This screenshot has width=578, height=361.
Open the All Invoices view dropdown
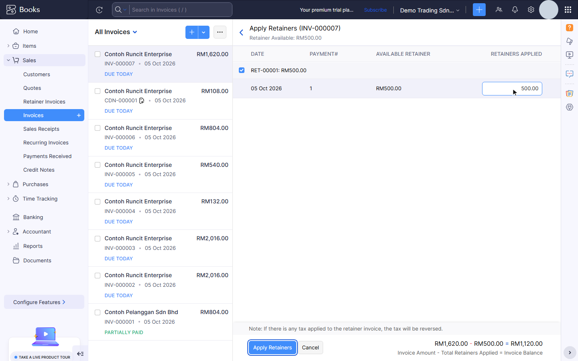(x=116, y=32)
